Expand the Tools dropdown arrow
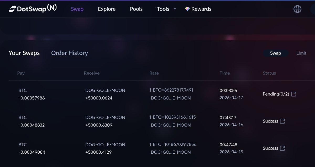Screen dimensions: 315x167 (175, 9)
